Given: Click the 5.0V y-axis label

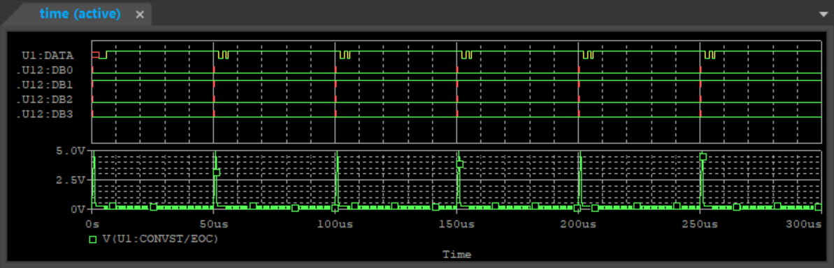Looking at the screenshot, I should click(x=71, y=151).
